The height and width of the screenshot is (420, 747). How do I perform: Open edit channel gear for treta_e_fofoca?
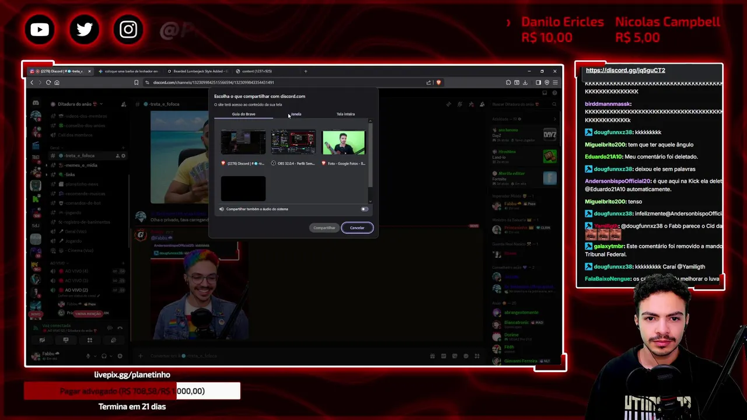pyautogui.click(x=123, y=156)
